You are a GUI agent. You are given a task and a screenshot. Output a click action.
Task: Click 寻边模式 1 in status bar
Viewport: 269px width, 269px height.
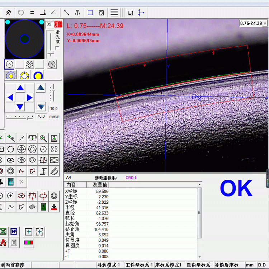coord(109,265)
